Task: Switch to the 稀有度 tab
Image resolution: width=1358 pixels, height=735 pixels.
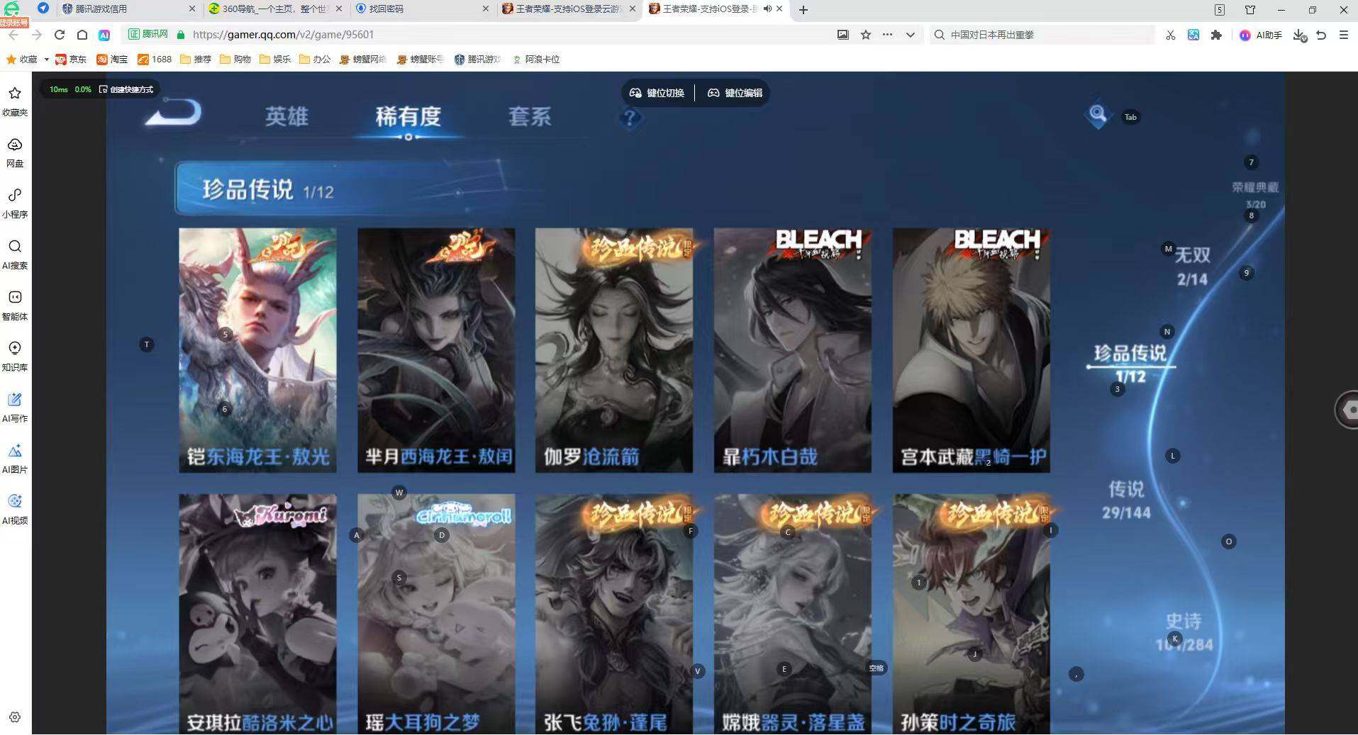Action: point(408,116)
